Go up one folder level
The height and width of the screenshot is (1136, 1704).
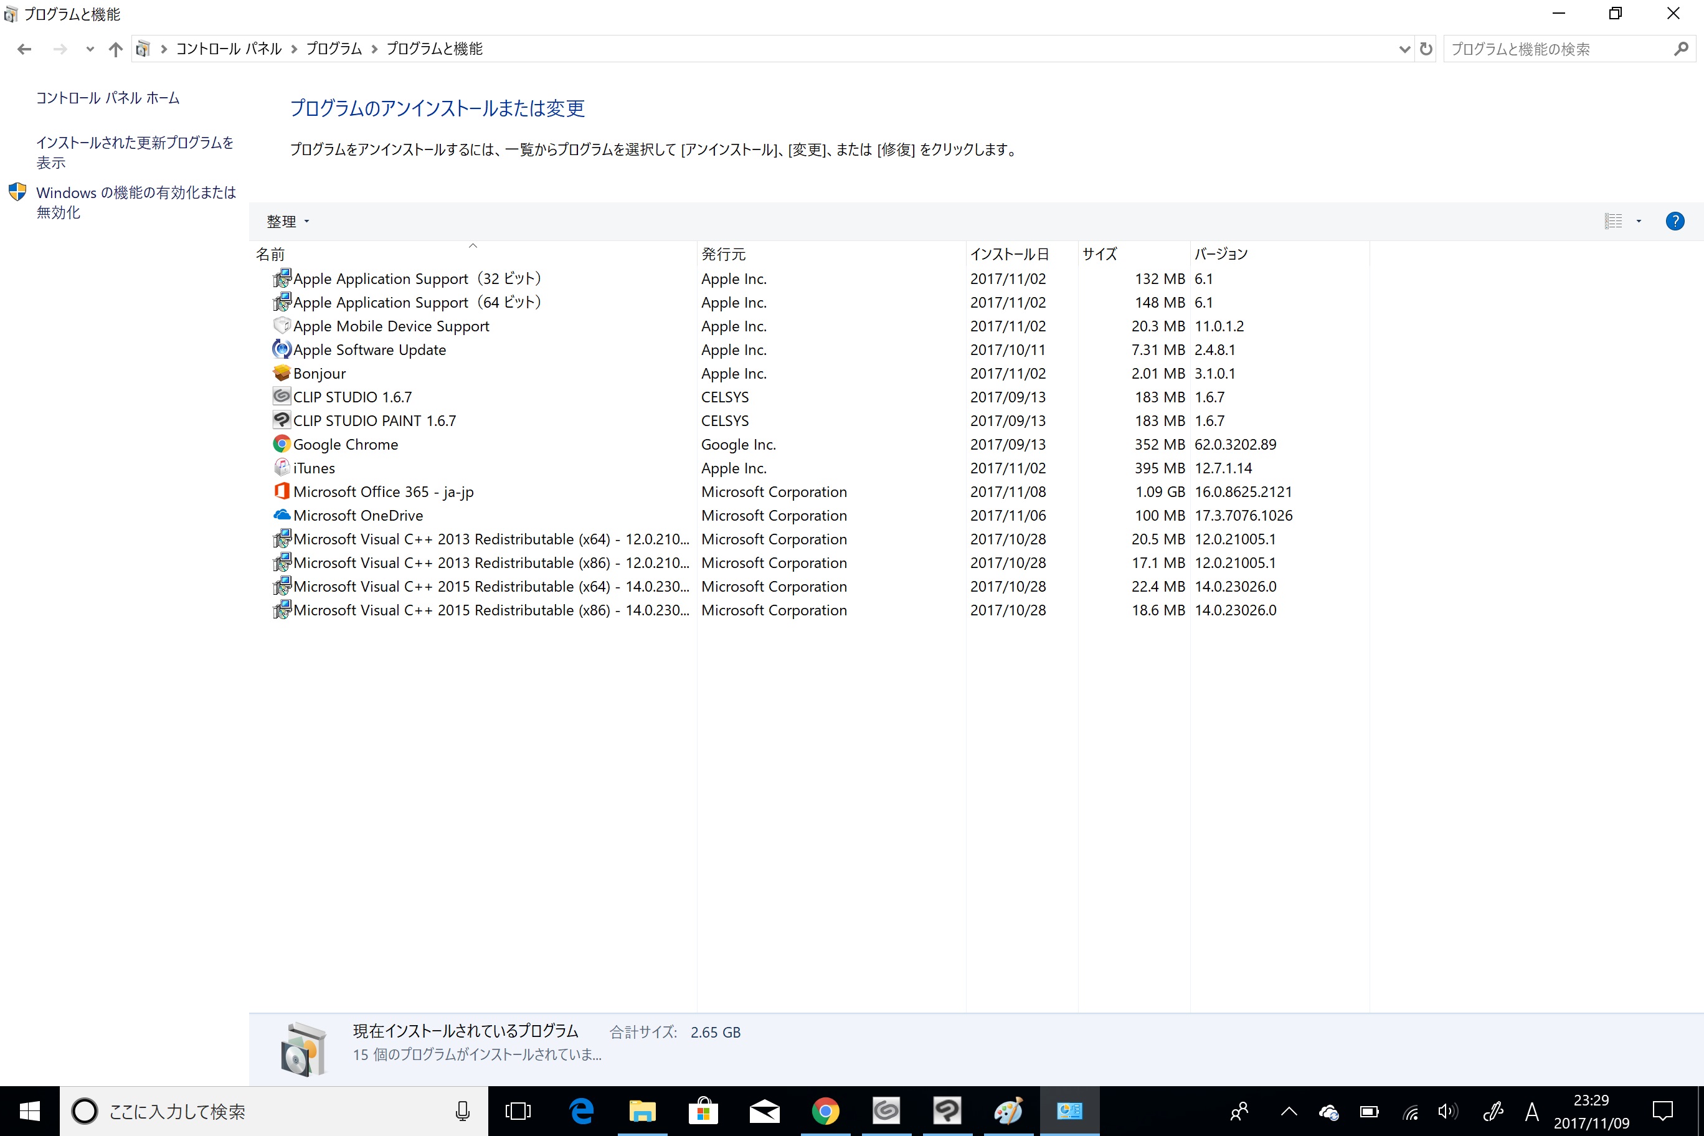[115, 49]
